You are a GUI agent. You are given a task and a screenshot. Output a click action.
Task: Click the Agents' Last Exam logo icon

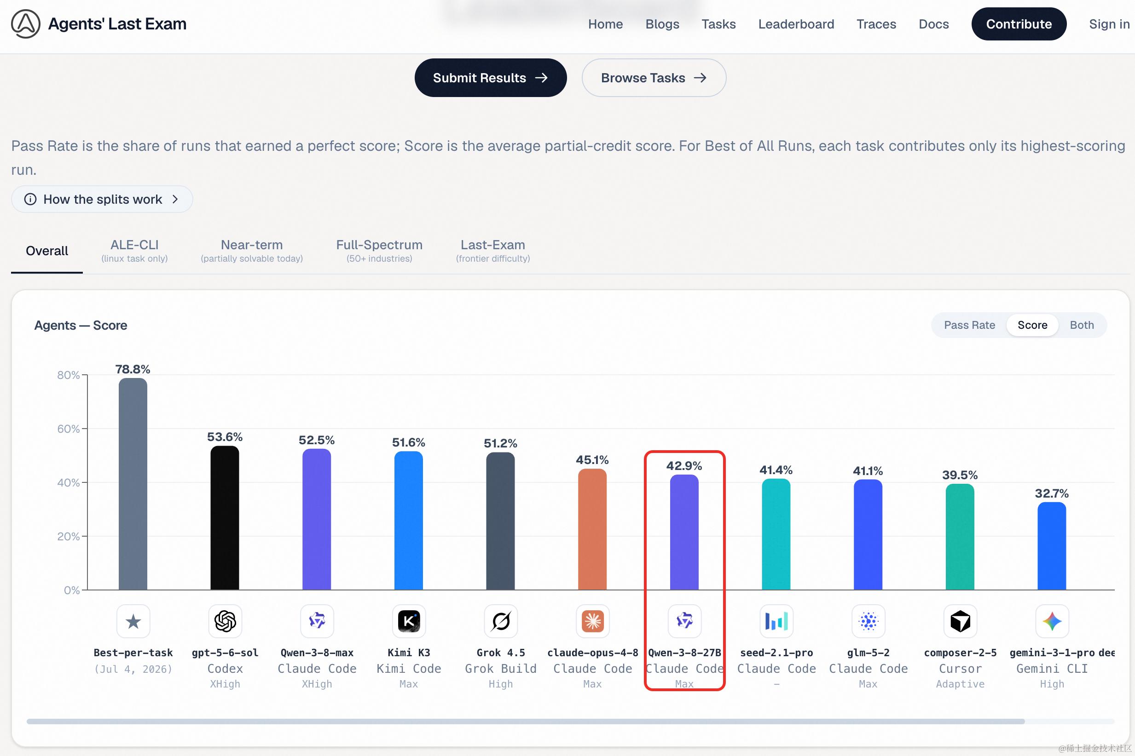click(x=26, y=23)
